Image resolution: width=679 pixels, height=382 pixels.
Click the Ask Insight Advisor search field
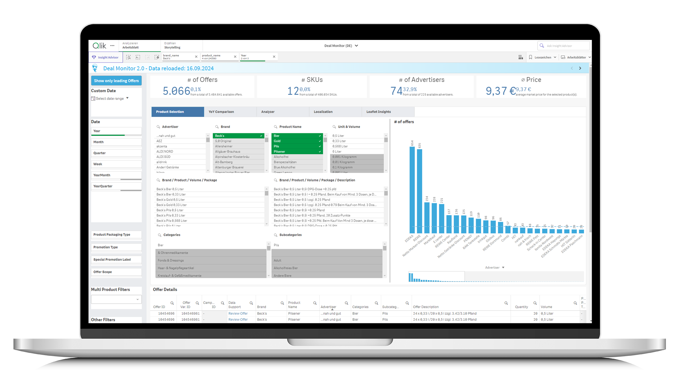pos(564,46)
